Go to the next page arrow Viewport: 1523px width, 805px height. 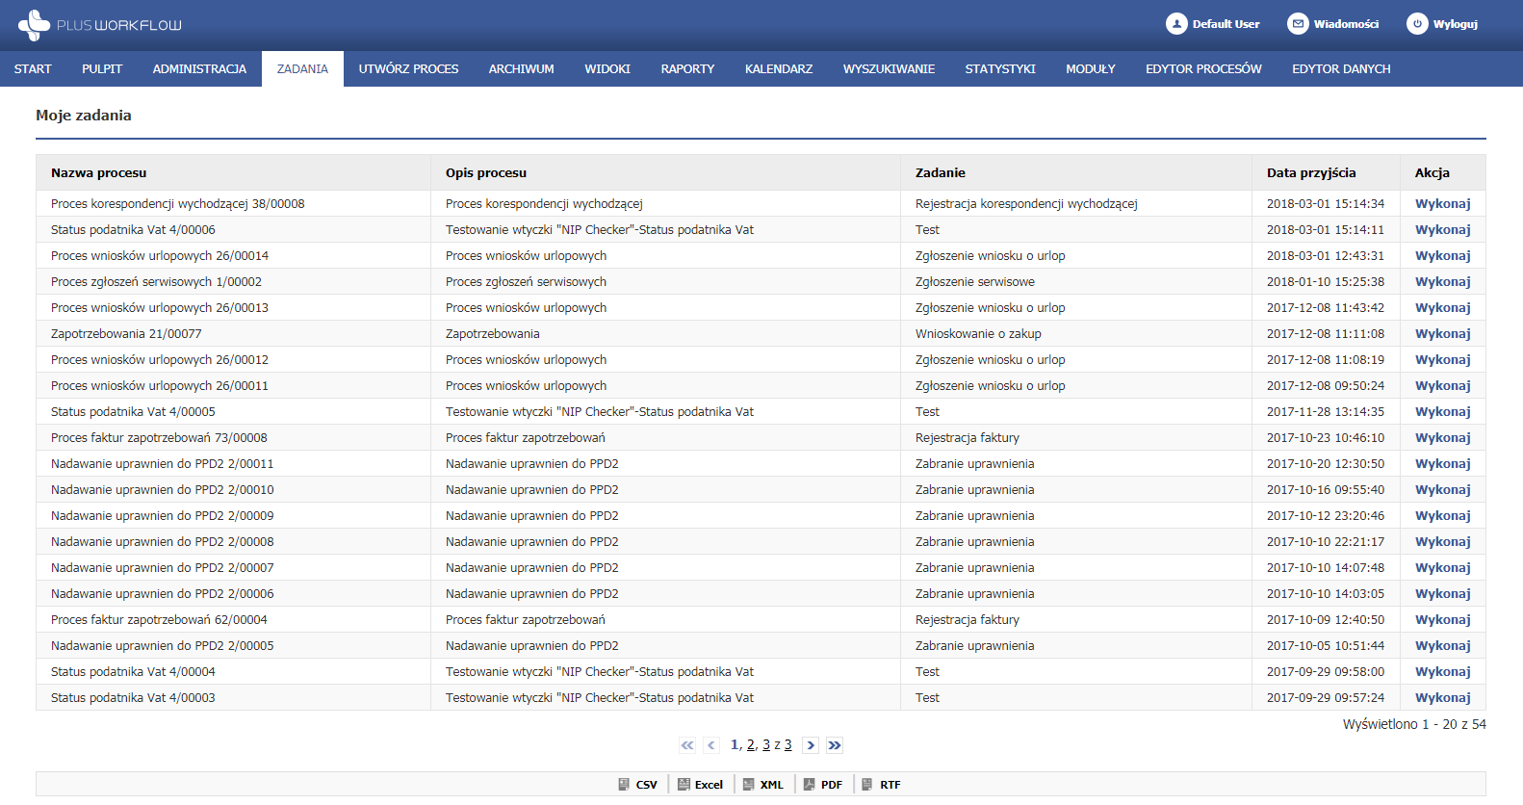811,745
